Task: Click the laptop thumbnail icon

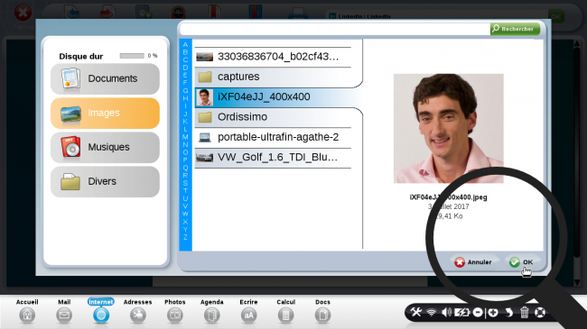Action: coord(204,137)
